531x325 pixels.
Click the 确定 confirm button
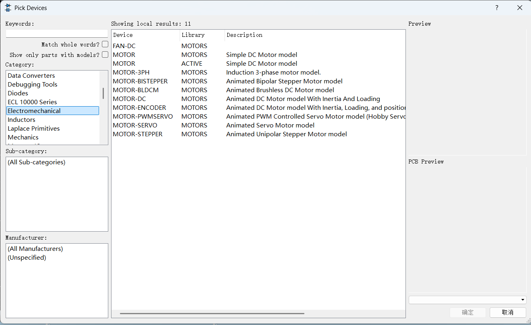coord(468,313)
